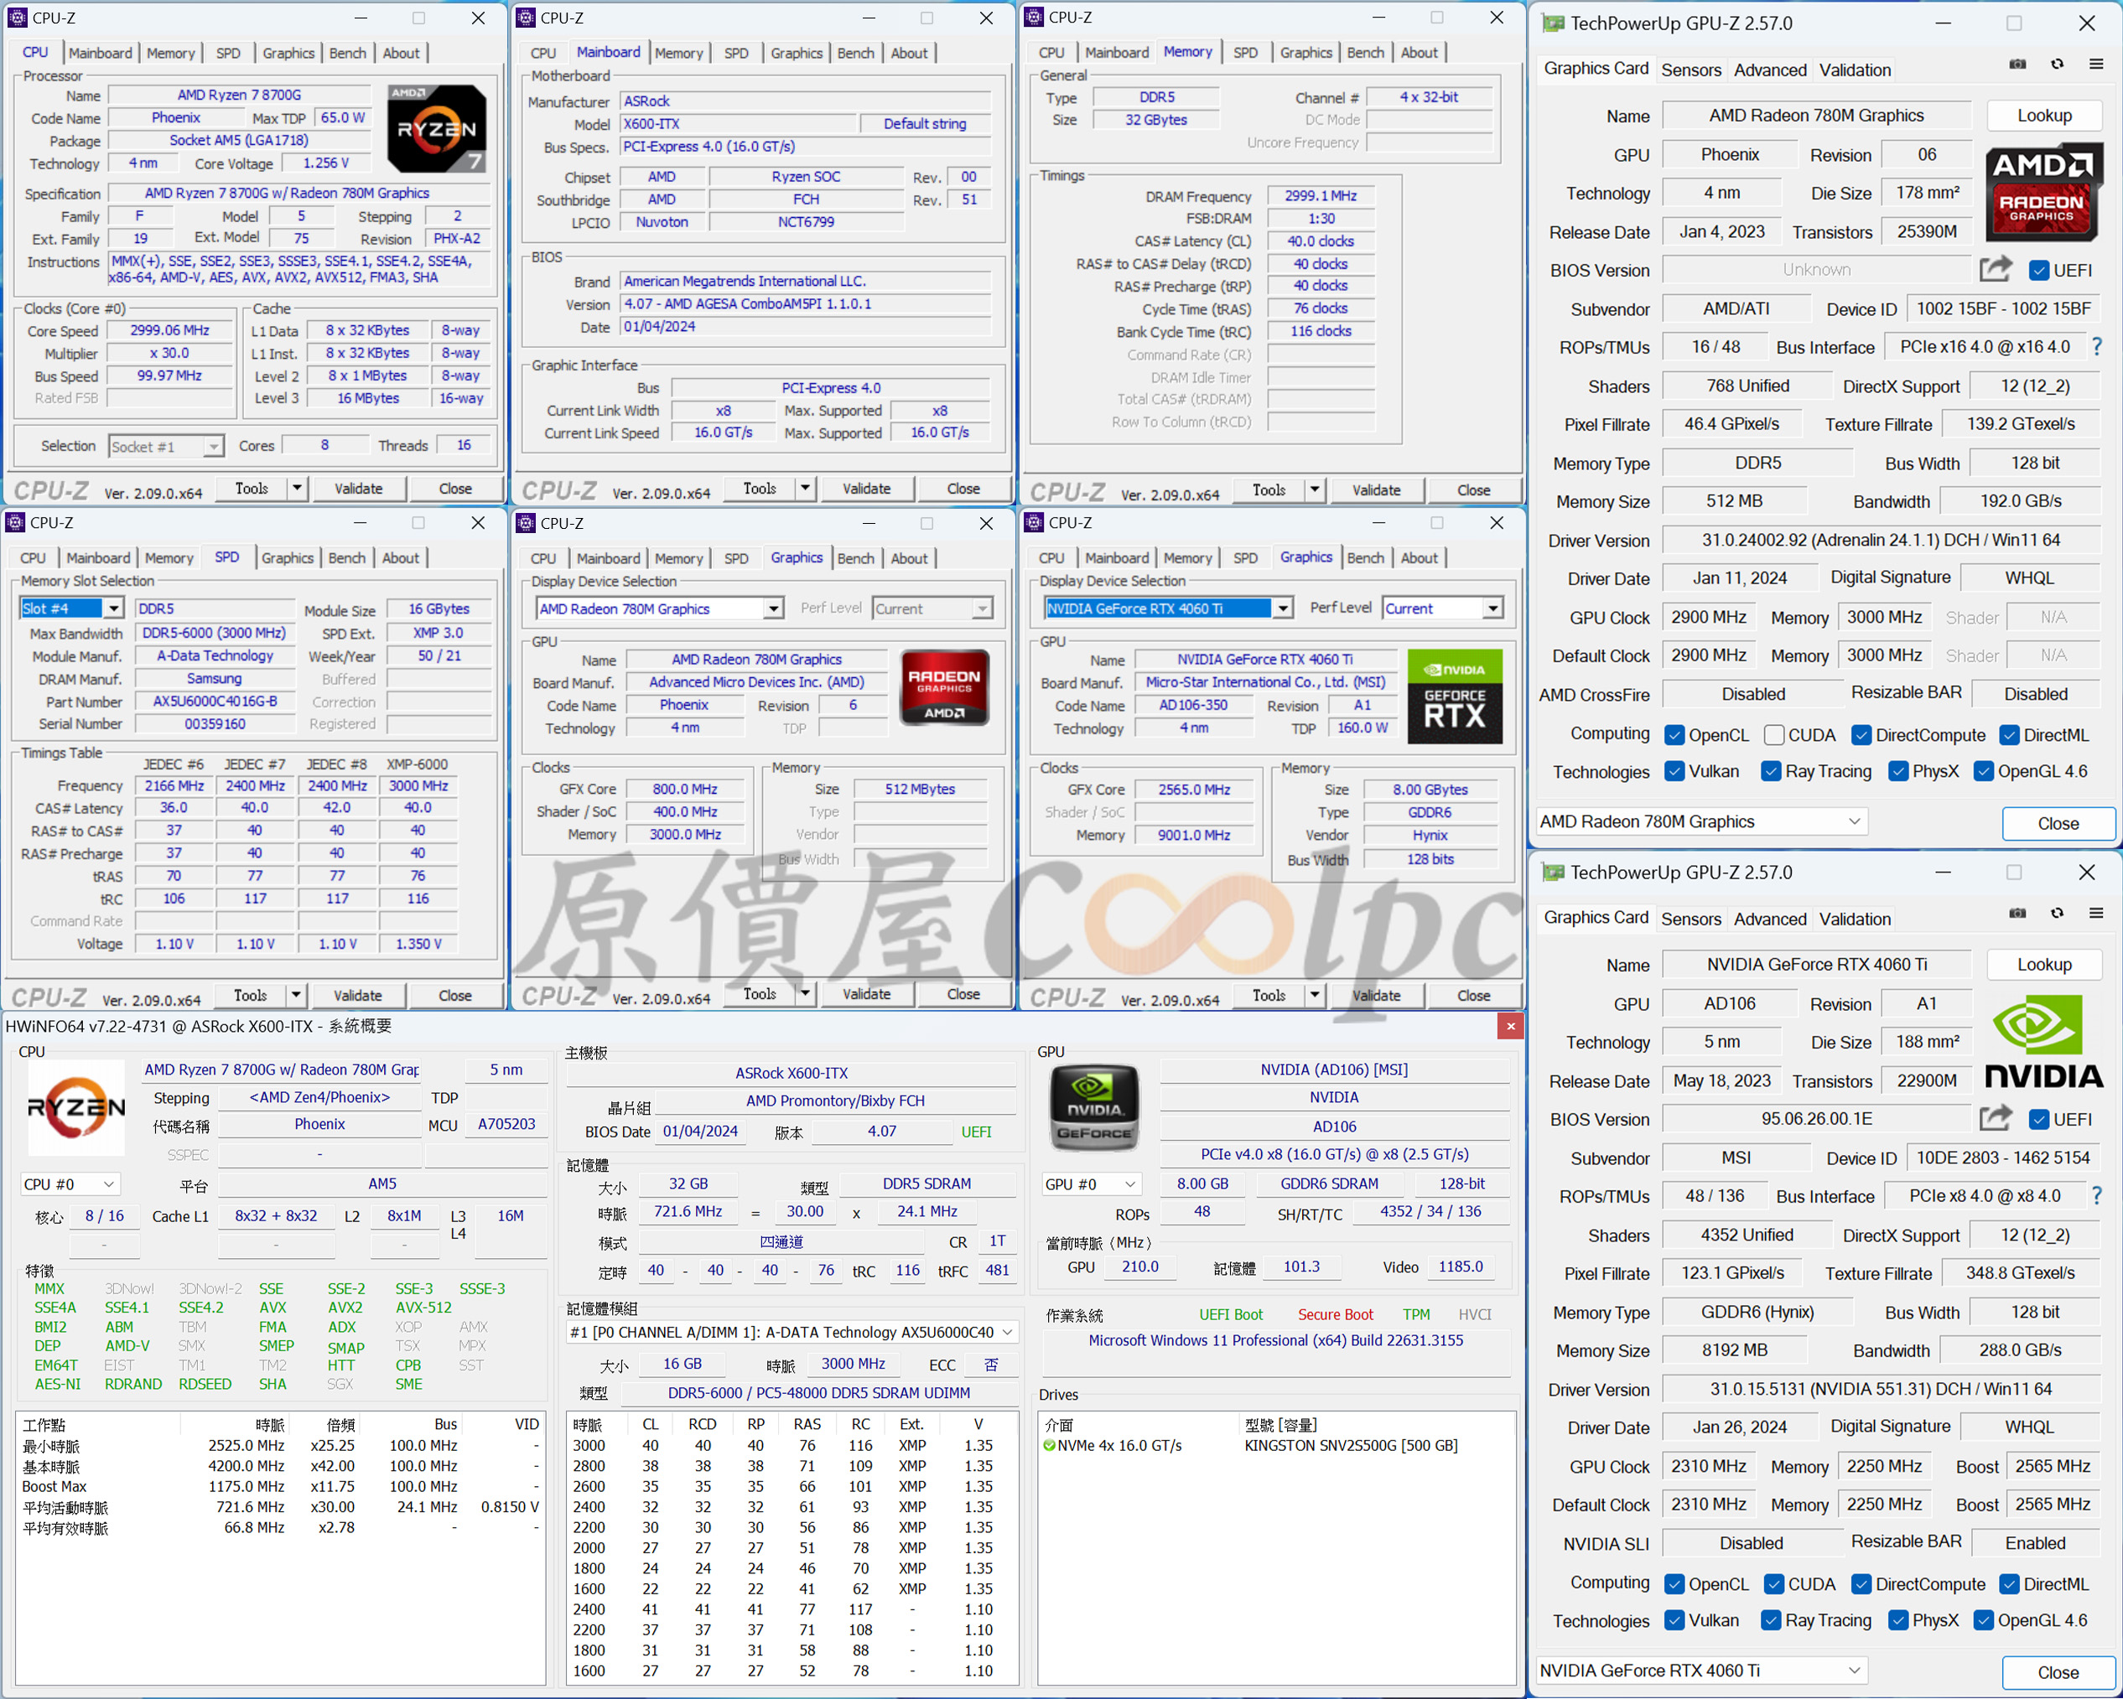
Task: Toggle CUDA checkbox in AMD GPU-Z window
Action: click(x=1774, y=735)
